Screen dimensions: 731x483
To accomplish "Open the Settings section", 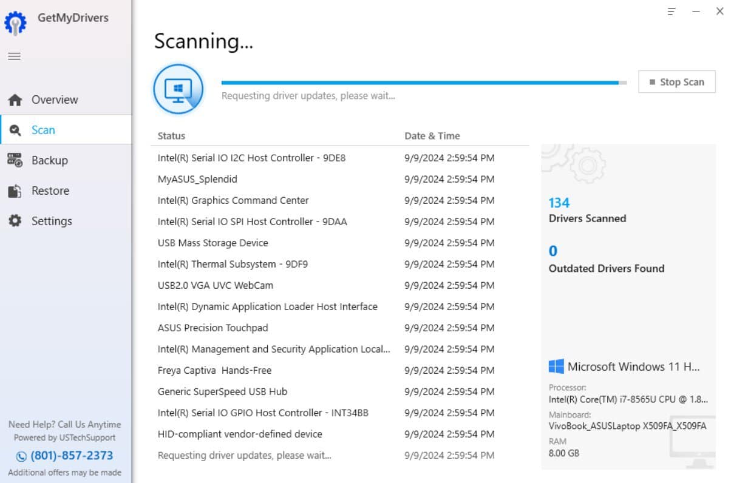I will 66,221.
